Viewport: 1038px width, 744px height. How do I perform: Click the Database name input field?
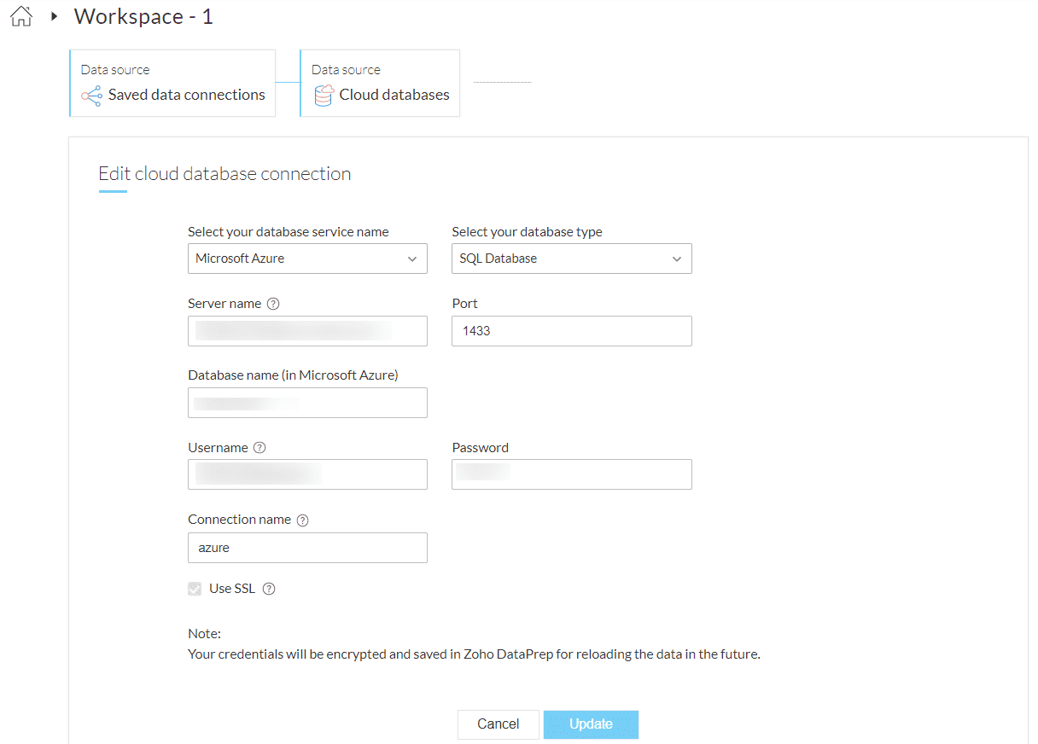tap(307, 403)
